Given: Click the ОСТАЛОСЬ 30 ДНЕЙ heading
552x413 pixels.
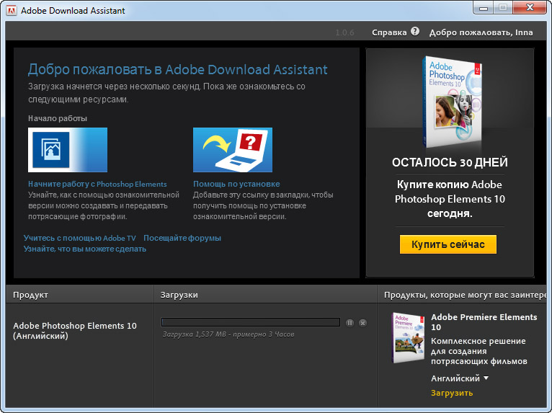Looking at the screenshot, I should coord(450,162).
